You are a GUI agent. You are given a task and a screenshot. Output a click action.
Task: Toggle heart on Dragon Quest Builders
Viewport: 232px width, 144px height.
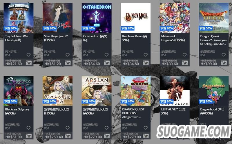[146, 128]
